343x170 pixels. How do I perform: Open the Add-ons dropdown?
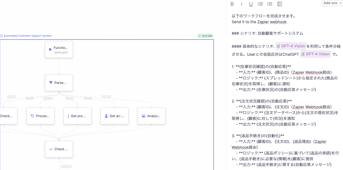tap(332, 3)
